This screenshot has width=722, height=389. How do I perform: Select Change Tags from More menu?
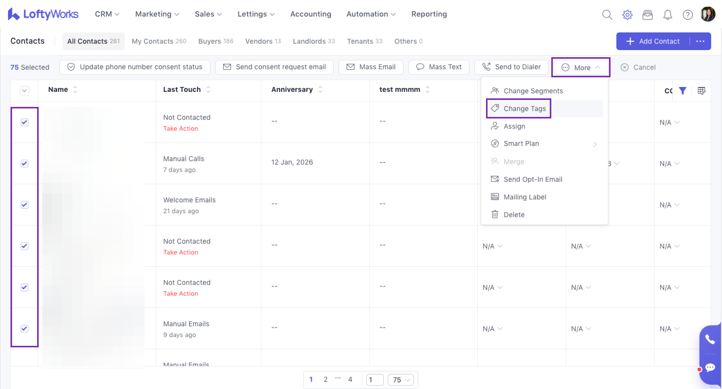[x=524, y=108]
